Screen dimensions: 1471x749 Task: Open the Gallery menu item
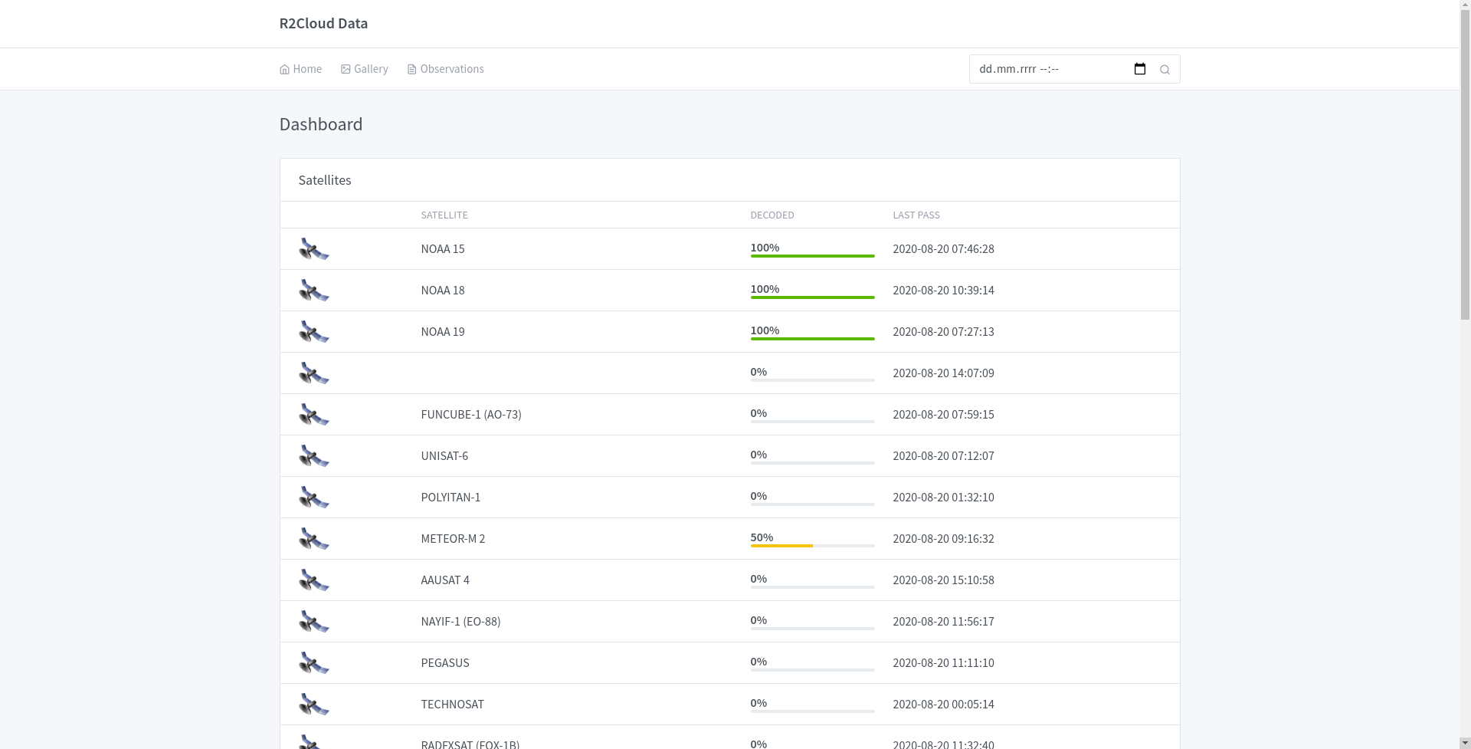pyautogui.click(x=365, y=69)
